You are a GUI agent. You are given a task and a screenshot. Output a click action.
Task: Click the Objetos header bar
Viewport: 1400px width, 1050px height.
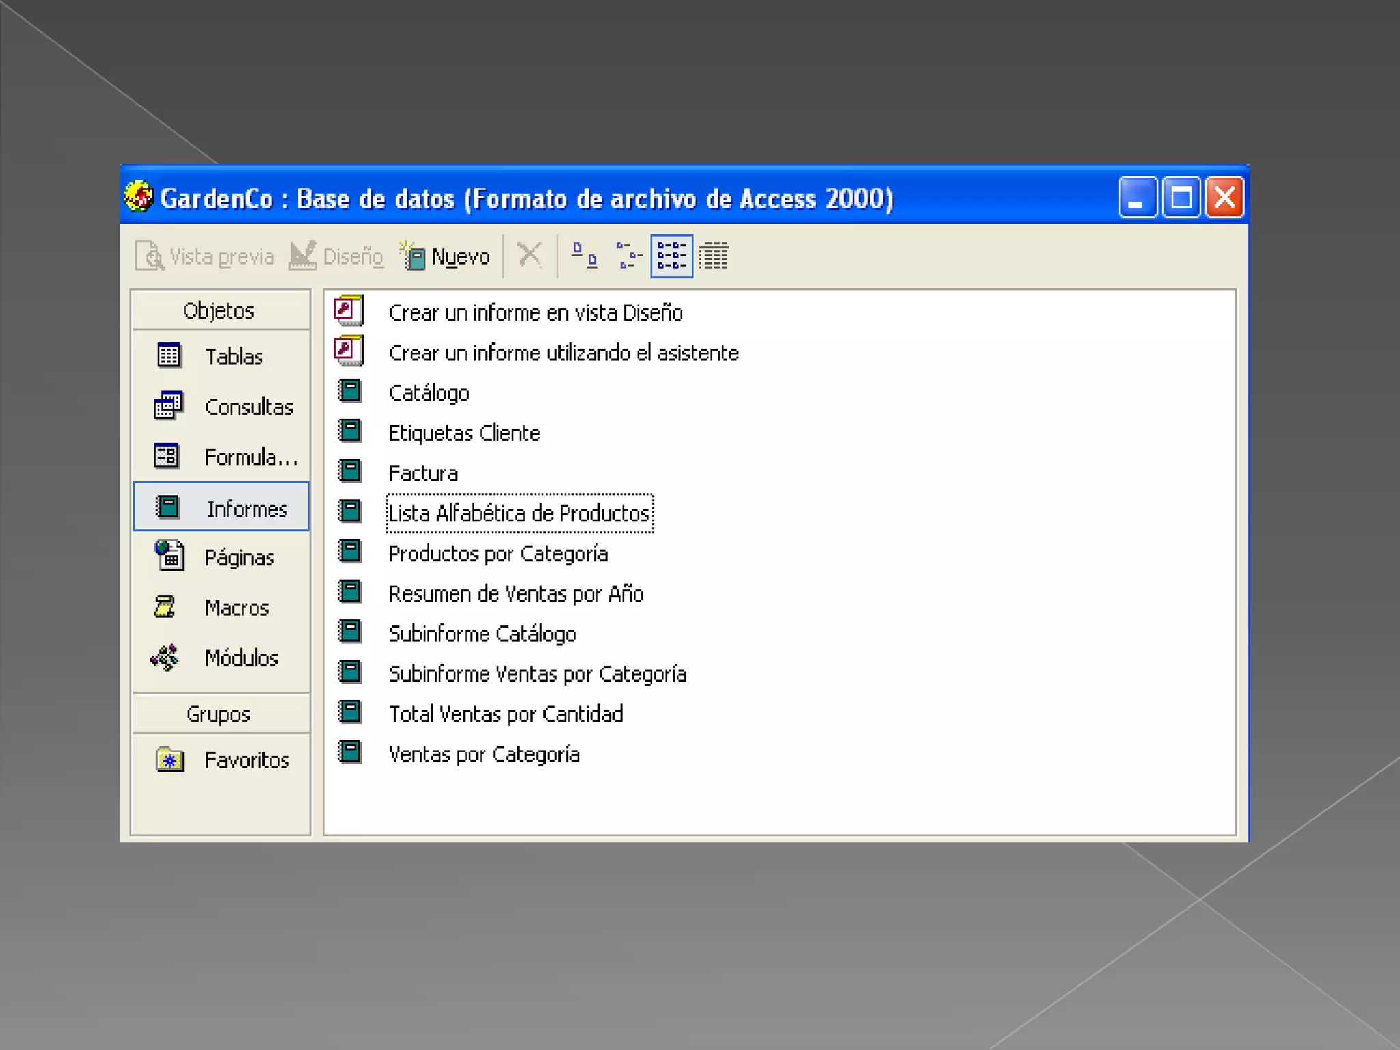(x=221, y=310)
